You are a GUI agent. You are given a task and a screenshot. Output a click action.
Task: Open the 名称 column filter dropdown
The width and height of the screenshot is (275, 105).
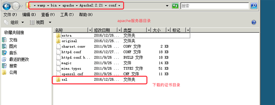(90, 30)
